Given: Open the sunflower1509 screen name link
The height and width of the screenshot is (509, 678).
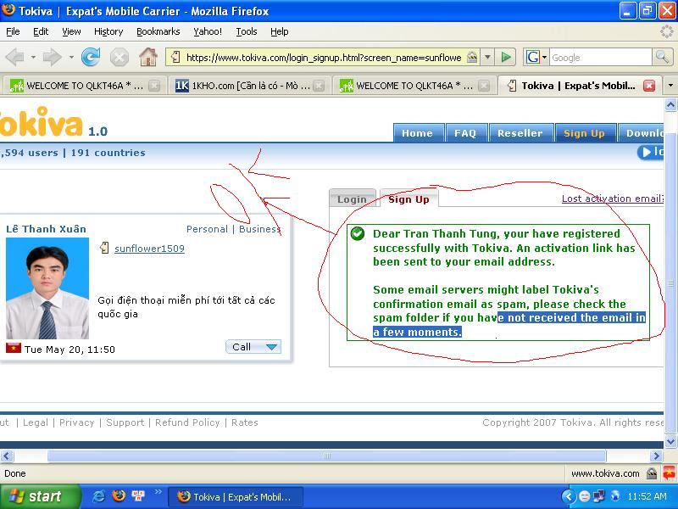Looking at the screenshot, I should click(x=150, y=249).
